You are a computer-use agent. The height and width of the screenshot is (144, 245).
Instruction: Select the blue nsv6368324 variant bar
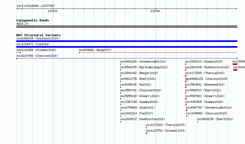click(127, 41)
